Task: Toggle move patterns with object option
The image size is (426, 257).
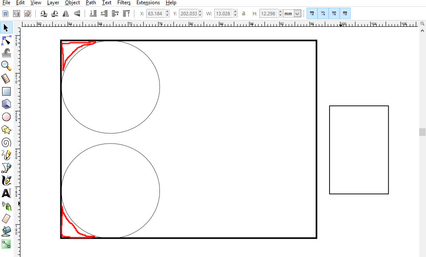Action: pyautogui.click(x=345, y=14)
